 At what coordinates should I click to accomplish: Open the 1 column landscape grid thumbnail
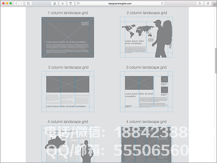point(68,37)
